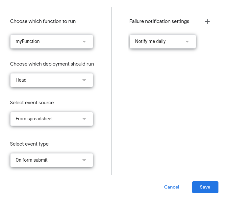Click the 'Failure notification settings' heading
Viewport: 227px width, 201px height.
[159, 21]
